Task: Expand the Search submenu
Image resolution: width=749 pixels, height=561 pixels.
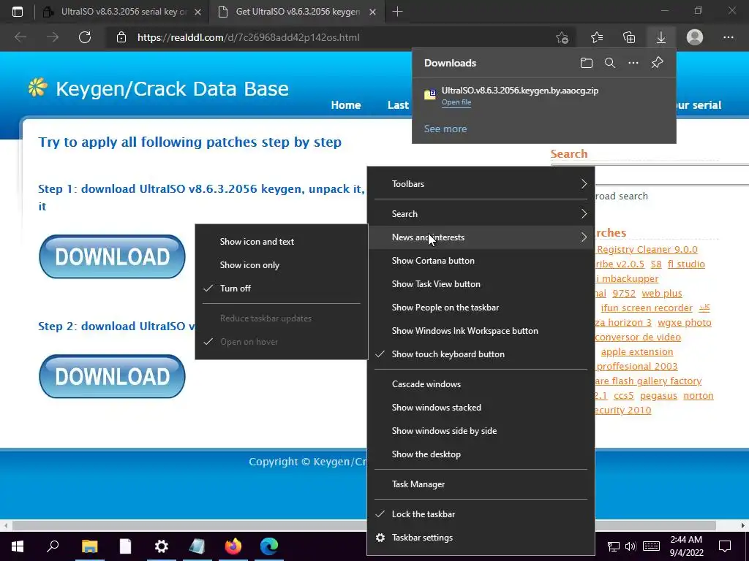Action: click(x=481, y=214)
